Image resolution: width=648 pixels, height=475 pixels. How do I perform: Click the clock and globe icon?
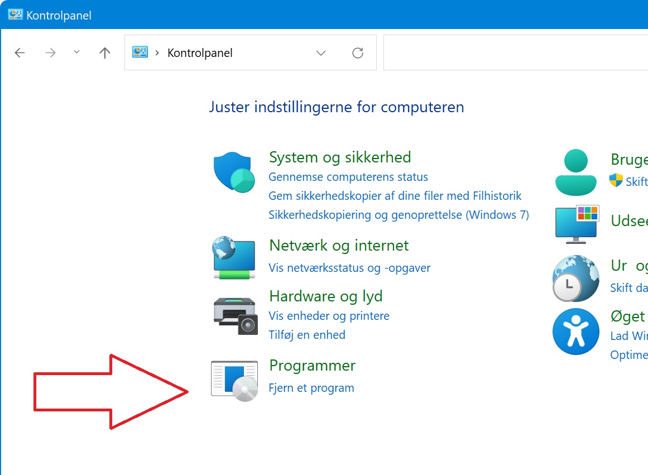tap(575, 278)
